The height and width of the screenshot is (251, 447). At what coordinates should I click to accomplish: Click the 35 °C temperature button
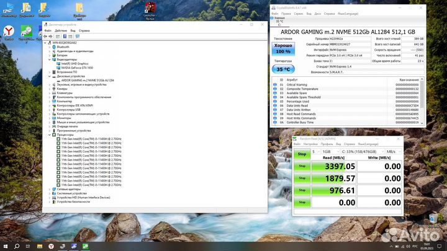283,69
